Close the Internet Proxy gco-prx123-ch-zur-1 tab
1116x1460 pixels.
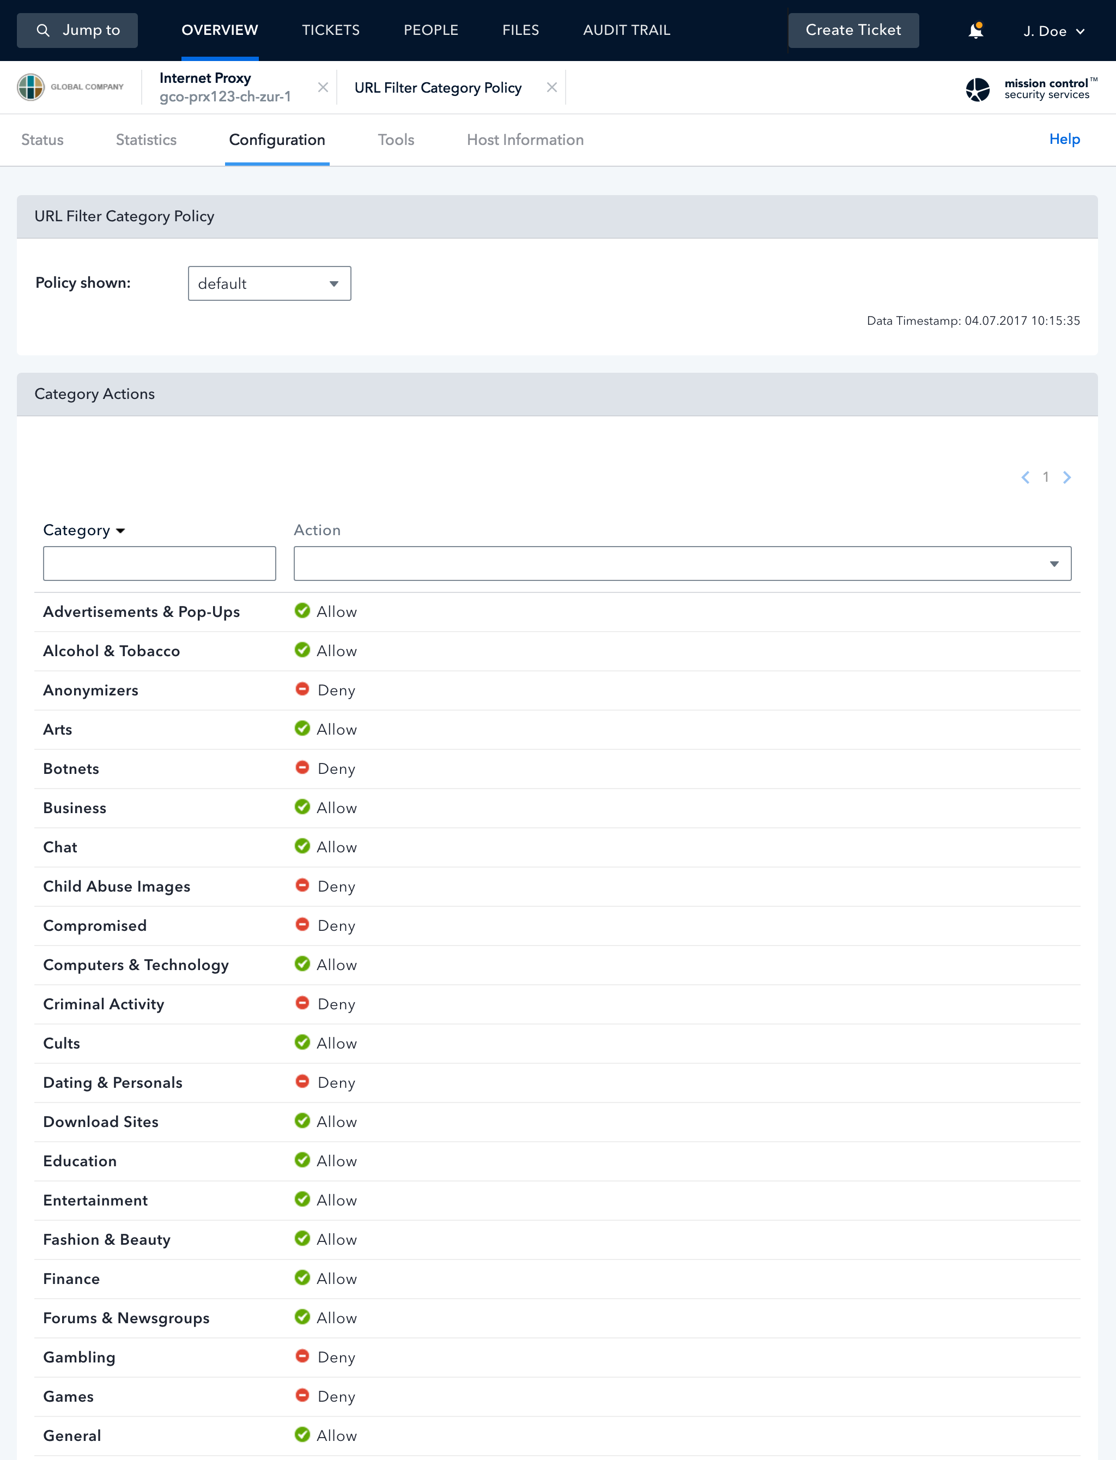[x=323, y=87]
